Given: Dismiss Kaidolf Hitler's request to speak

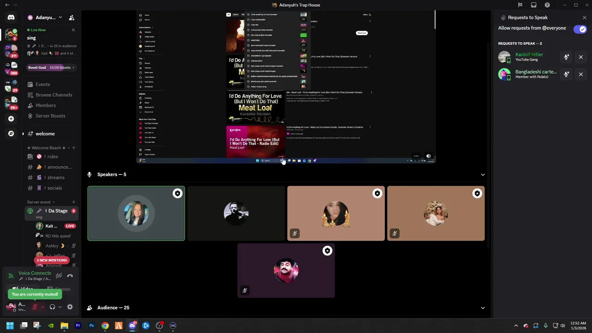Looking at the screenshot, I should (x=581, y=57).
